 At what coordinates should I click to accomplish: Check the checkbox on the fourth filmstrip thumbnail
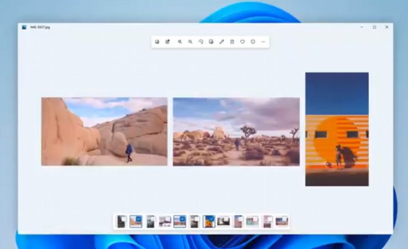pyautogui.click(x=168, y=219)
